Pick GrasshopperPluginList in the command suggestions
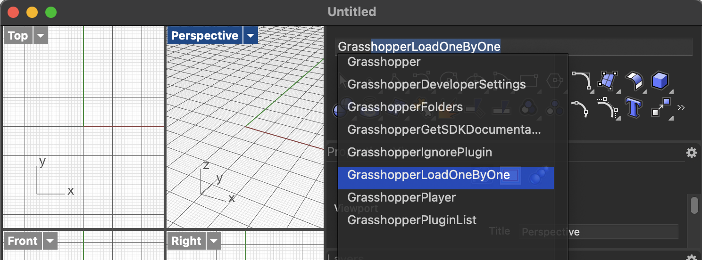 (x=411, y=220)
